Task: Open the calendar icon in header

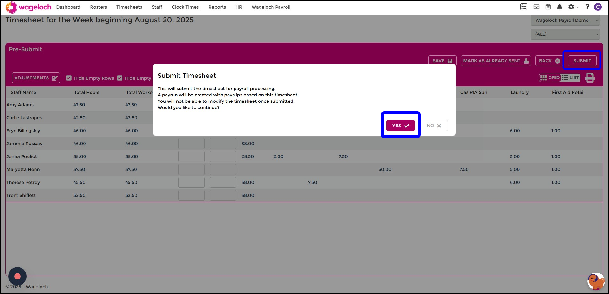Action: [x=548, y=7]
